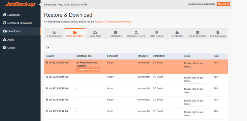
Task: Open the Queue sidebar menu item
Action: pyautogui.click(x=20, y=48)
